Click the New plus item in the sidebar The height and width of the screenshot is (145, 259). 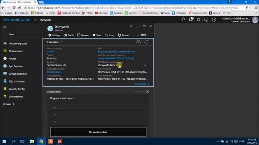(8, 34)
